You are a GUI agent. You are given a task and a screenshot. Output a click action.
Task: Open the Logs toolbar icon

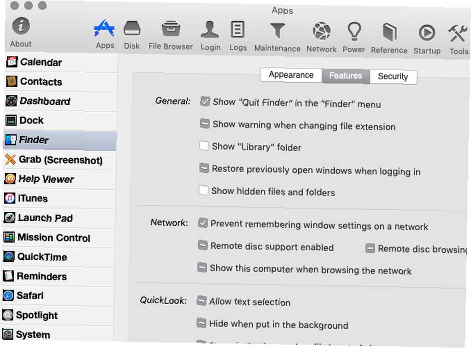point(237,30)
